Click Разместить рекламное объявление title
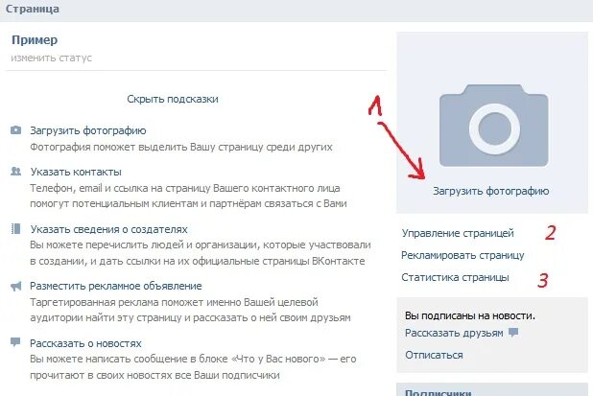Screen dimensions: 593x396 [116, 286]
